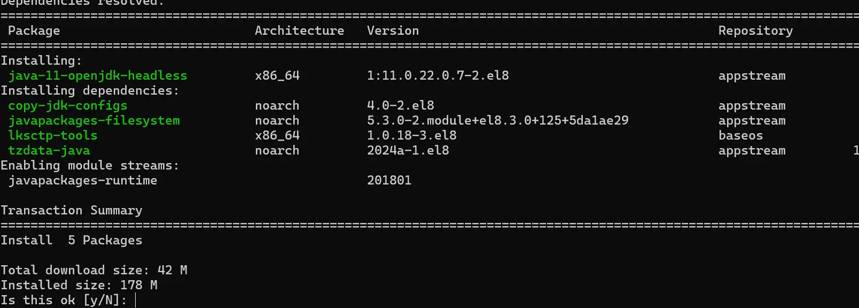This screenshot has height=308, width=859.
Task: Select the copy-jdk-configs dependency text
Action: click(x=68, y=106)
